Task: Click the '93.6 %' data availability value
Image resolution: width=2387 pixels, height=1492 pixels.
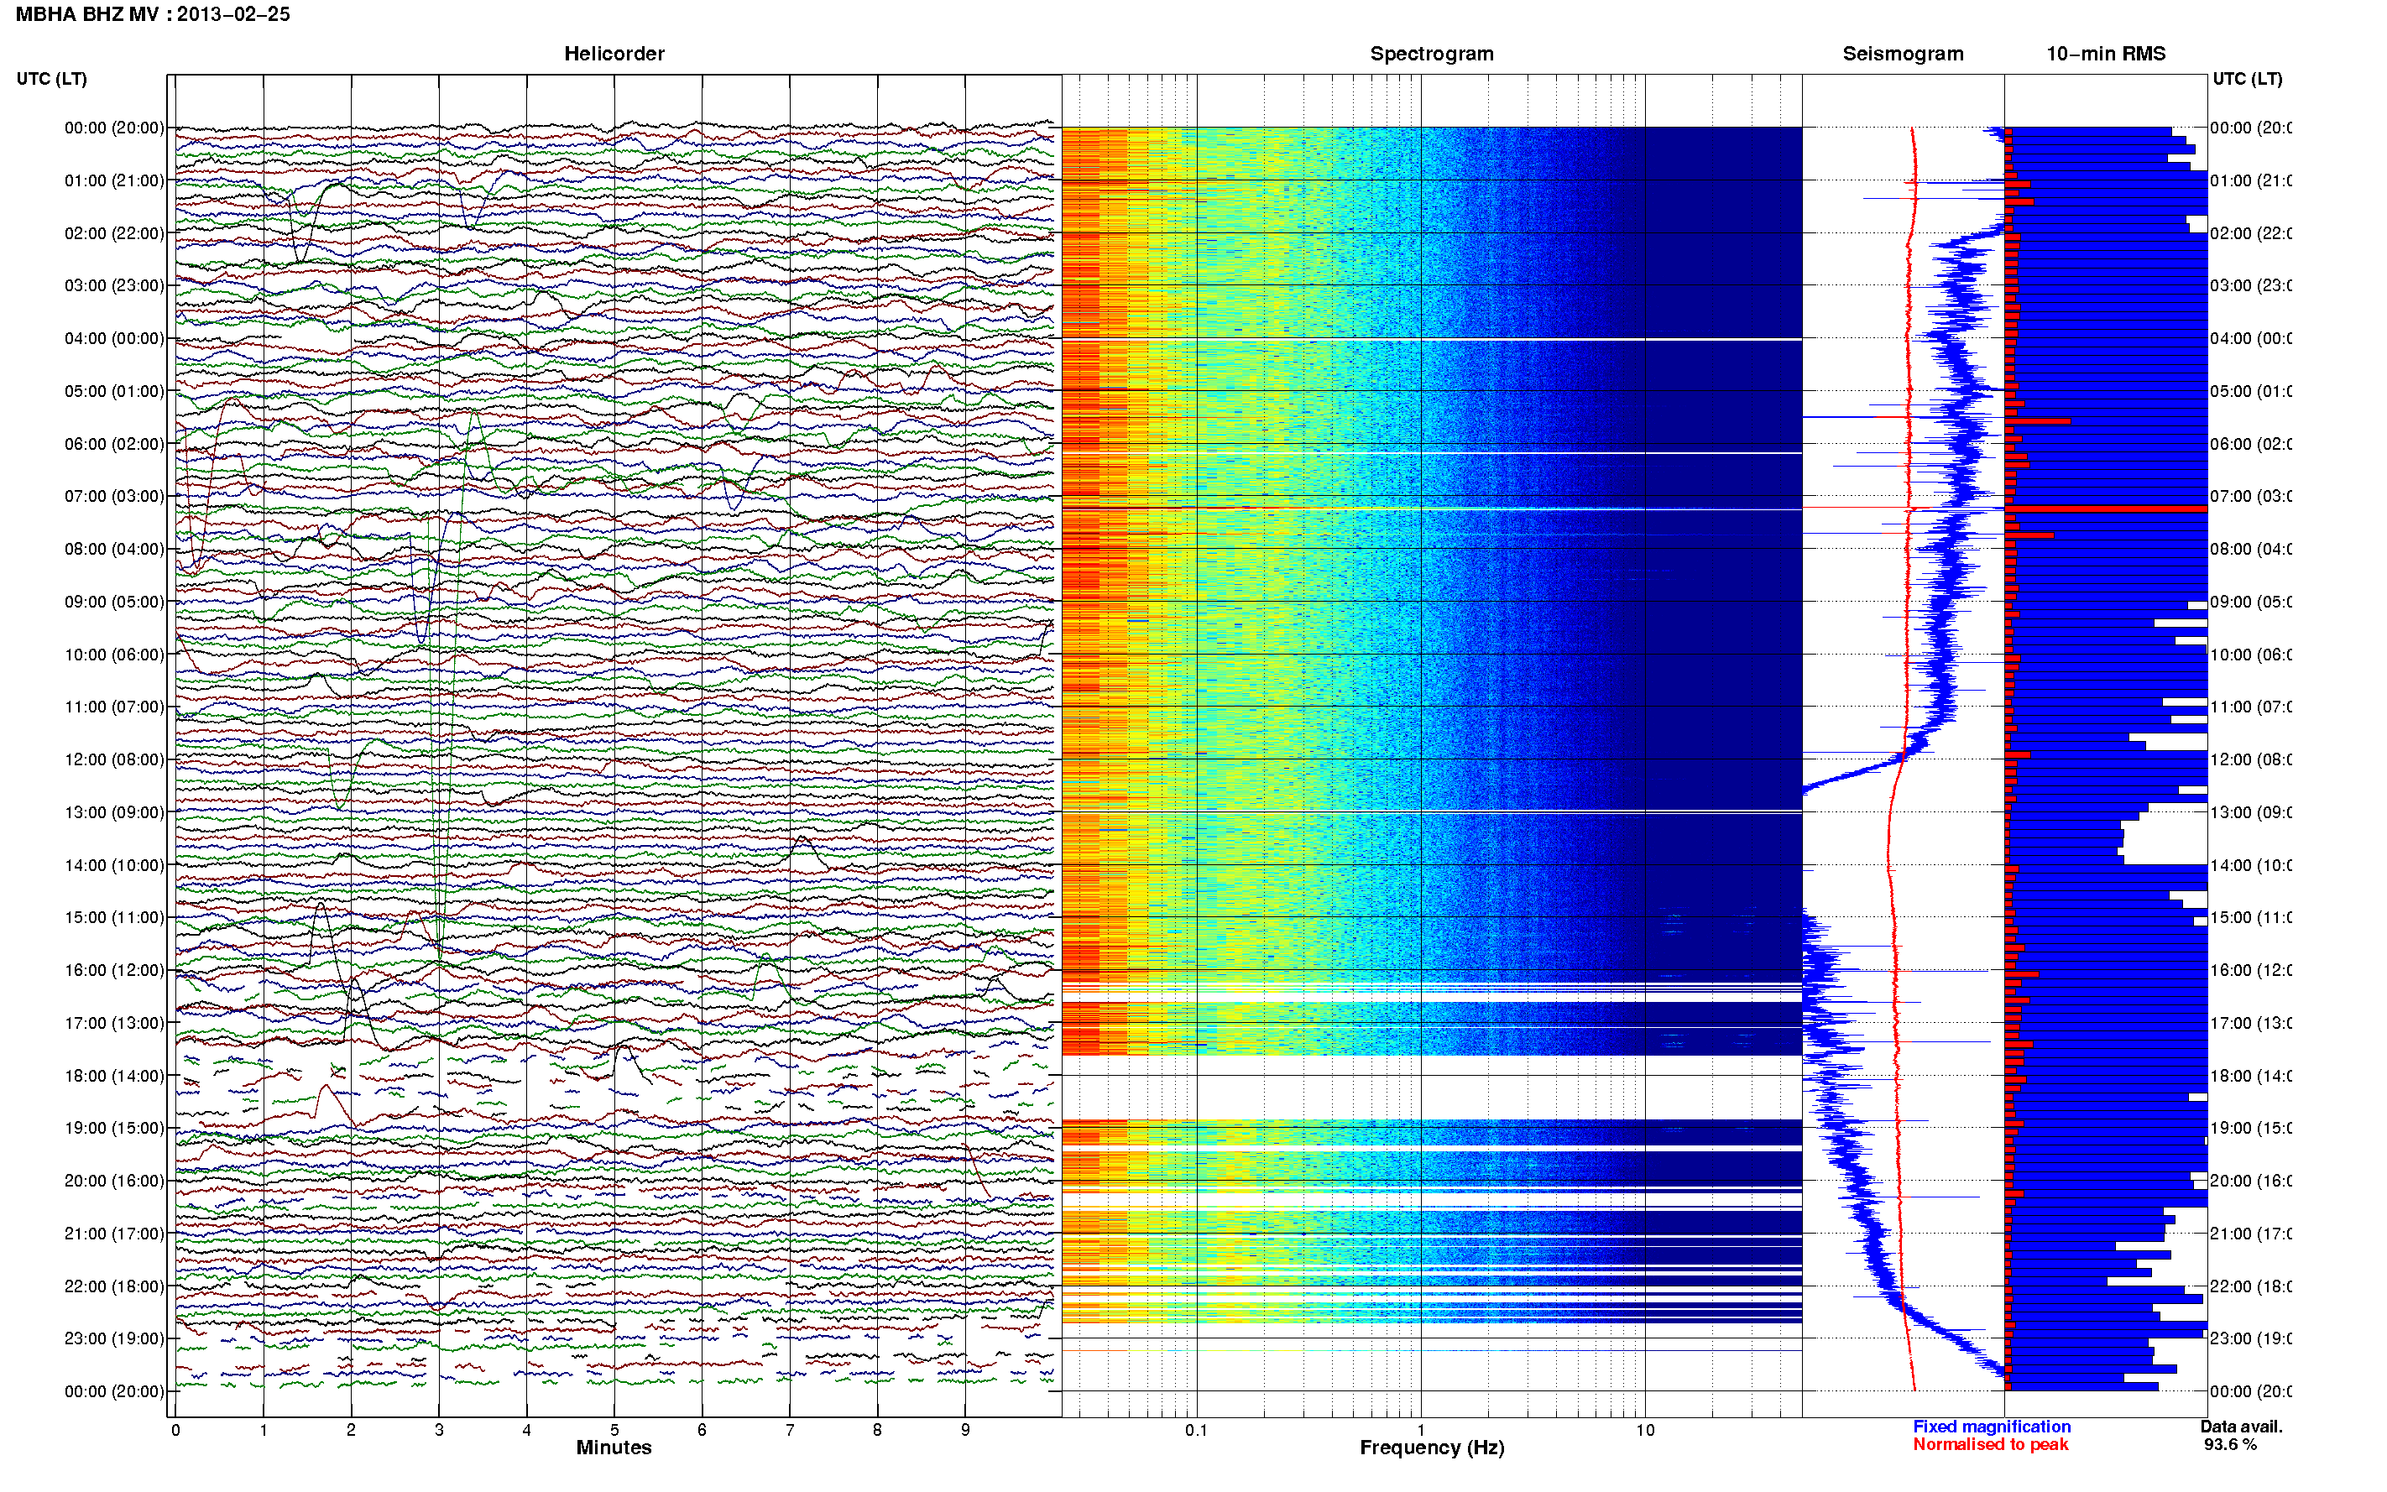Action: click(2230, 1445)
